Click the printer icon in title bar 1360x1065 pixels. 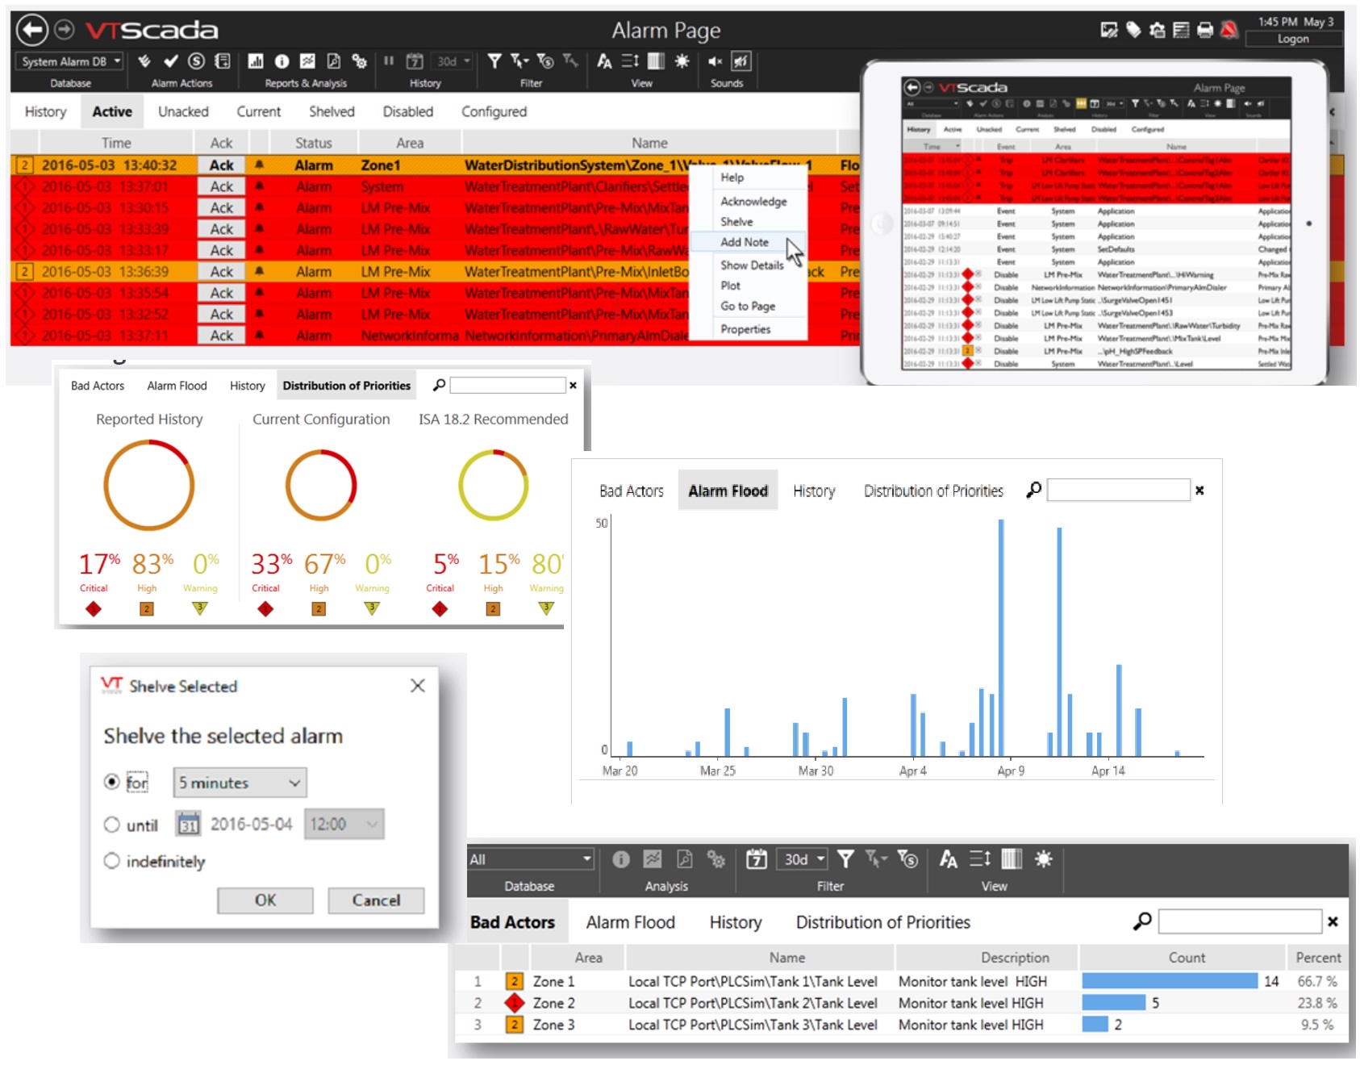pyautogui.click(x=1205, y=30)
